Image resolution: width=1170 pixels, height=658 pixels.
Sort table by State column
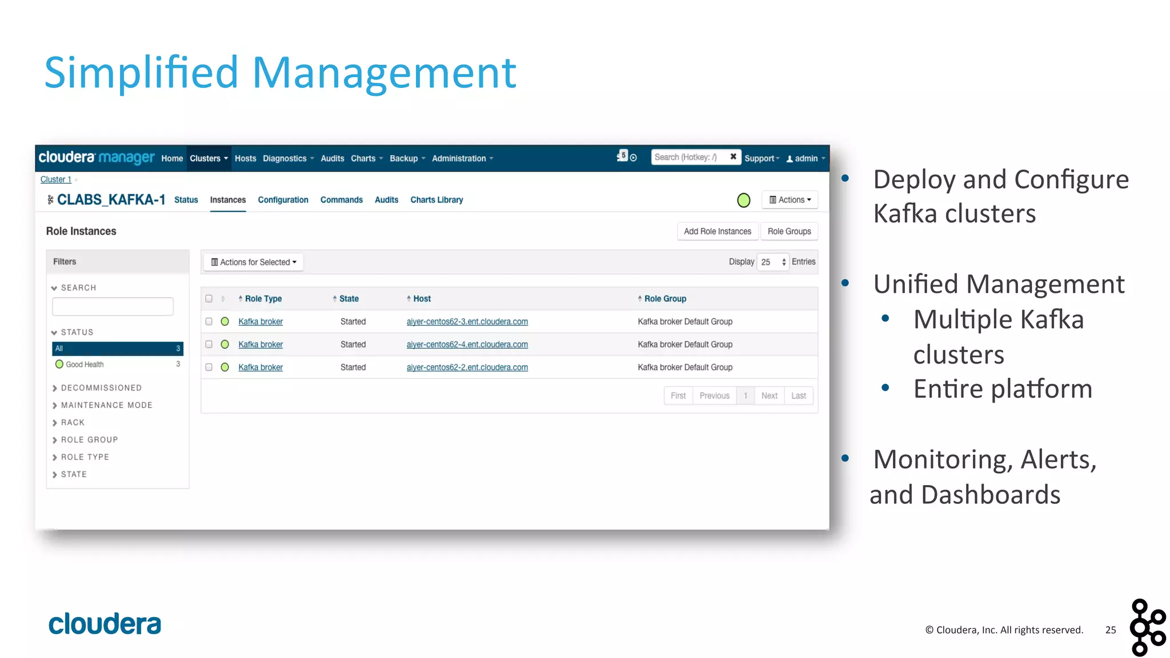tap(346, 298)
